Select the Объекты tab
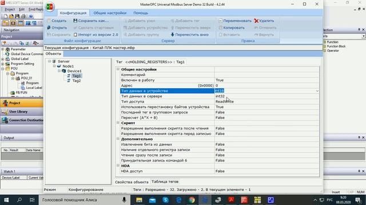Viewport: 366px width, 205px height. [x=53, y=54]
